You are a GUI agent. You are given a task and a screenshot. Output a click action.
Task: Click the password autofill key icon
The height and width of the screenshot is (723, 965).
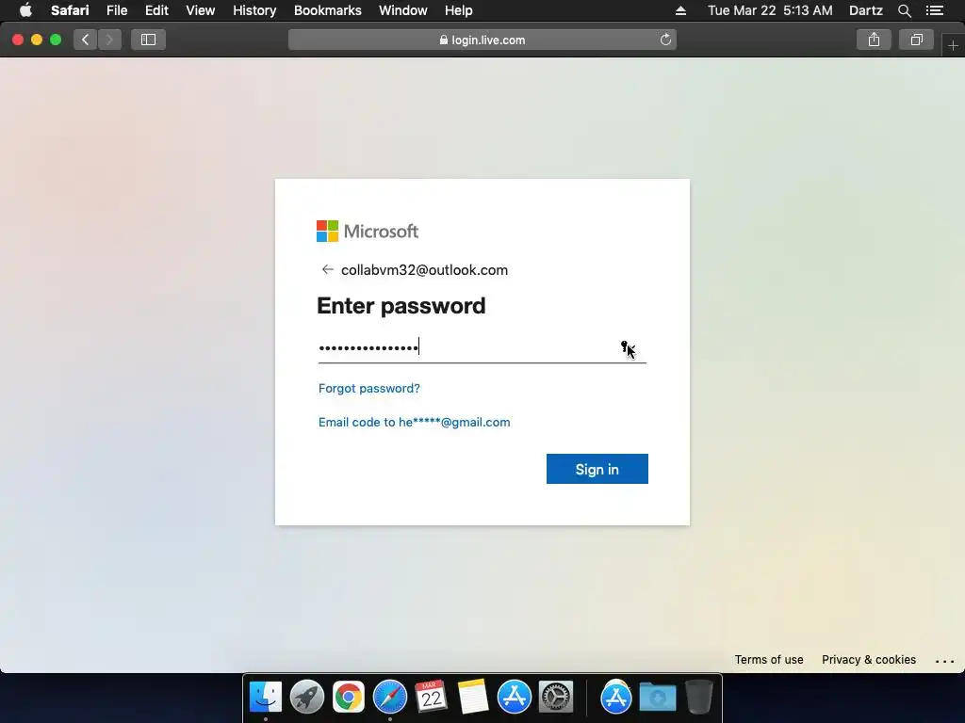click(x=625, y=347)
